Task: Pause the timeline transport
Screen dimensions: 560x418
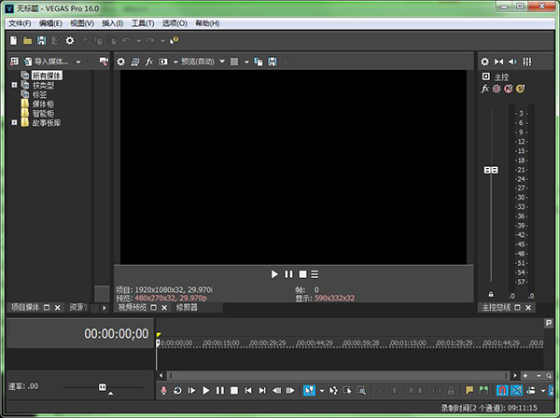Action: pos(220,391)
